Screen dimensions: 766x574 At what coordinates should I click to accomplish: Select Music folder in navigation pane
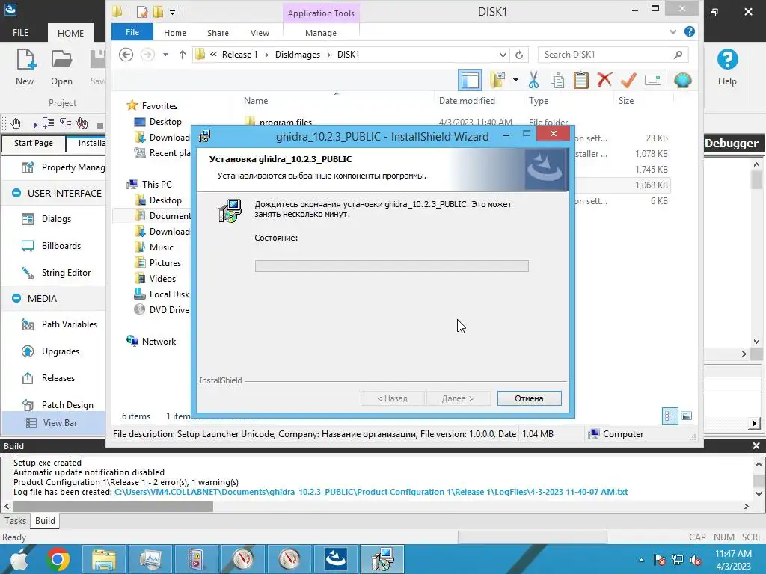[x=154, y=247]
